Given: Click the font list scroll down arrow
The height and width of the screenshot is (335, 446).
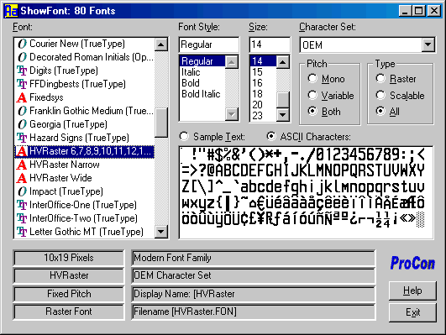Looking at the screenshot, I should (161, 232).
